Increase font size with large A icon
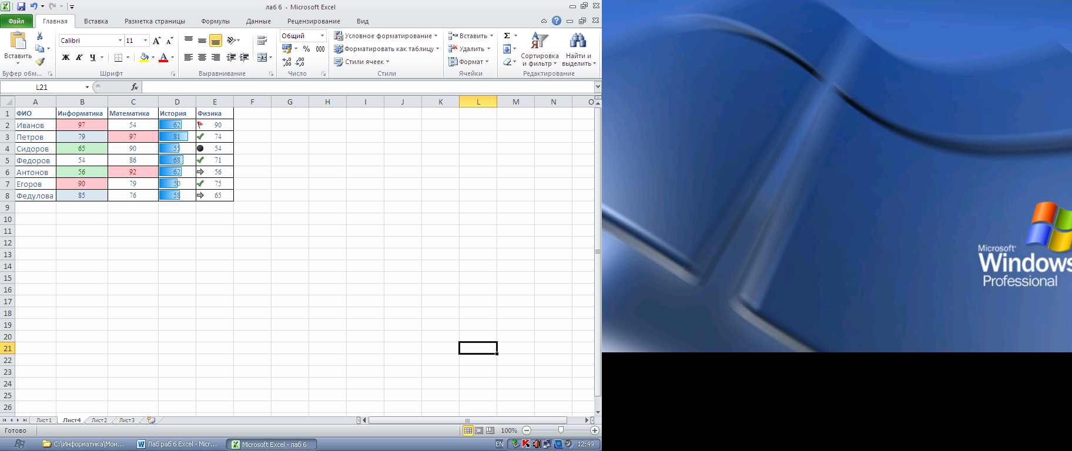 (156, 41)
